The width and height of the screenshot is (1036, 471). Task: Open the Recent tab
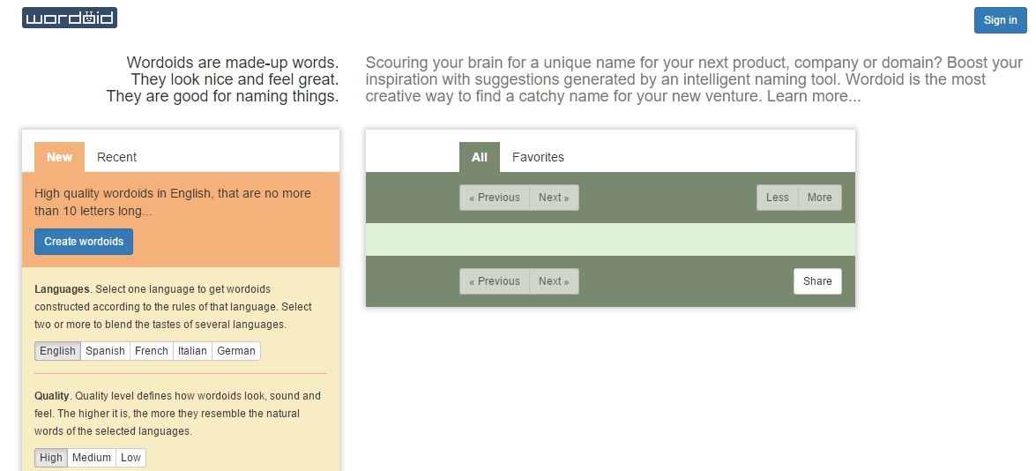[x=116, y=157]
